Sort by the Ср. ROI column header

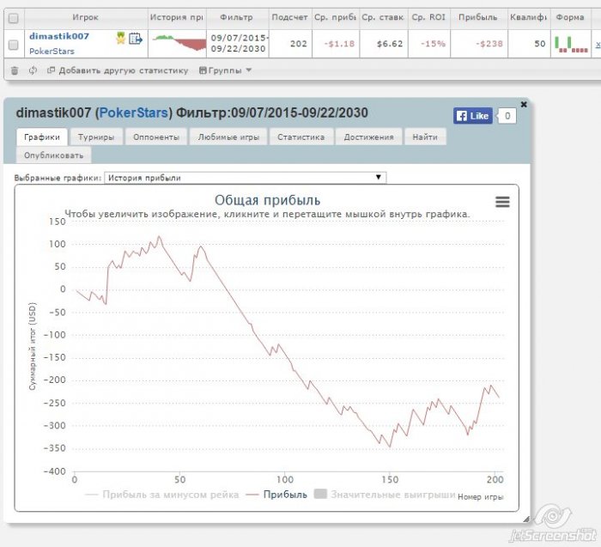428,18
